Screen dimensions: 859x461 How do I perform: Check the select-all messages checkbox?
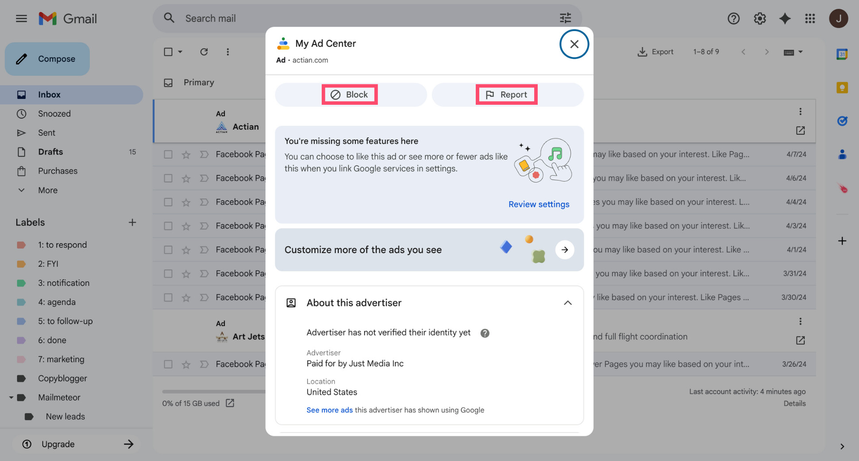coord(169,52)
